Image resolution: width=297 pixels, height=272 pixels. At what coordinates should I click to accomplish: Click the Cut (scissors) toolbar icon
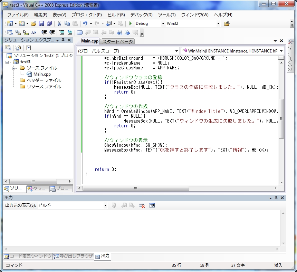point(59,23)
